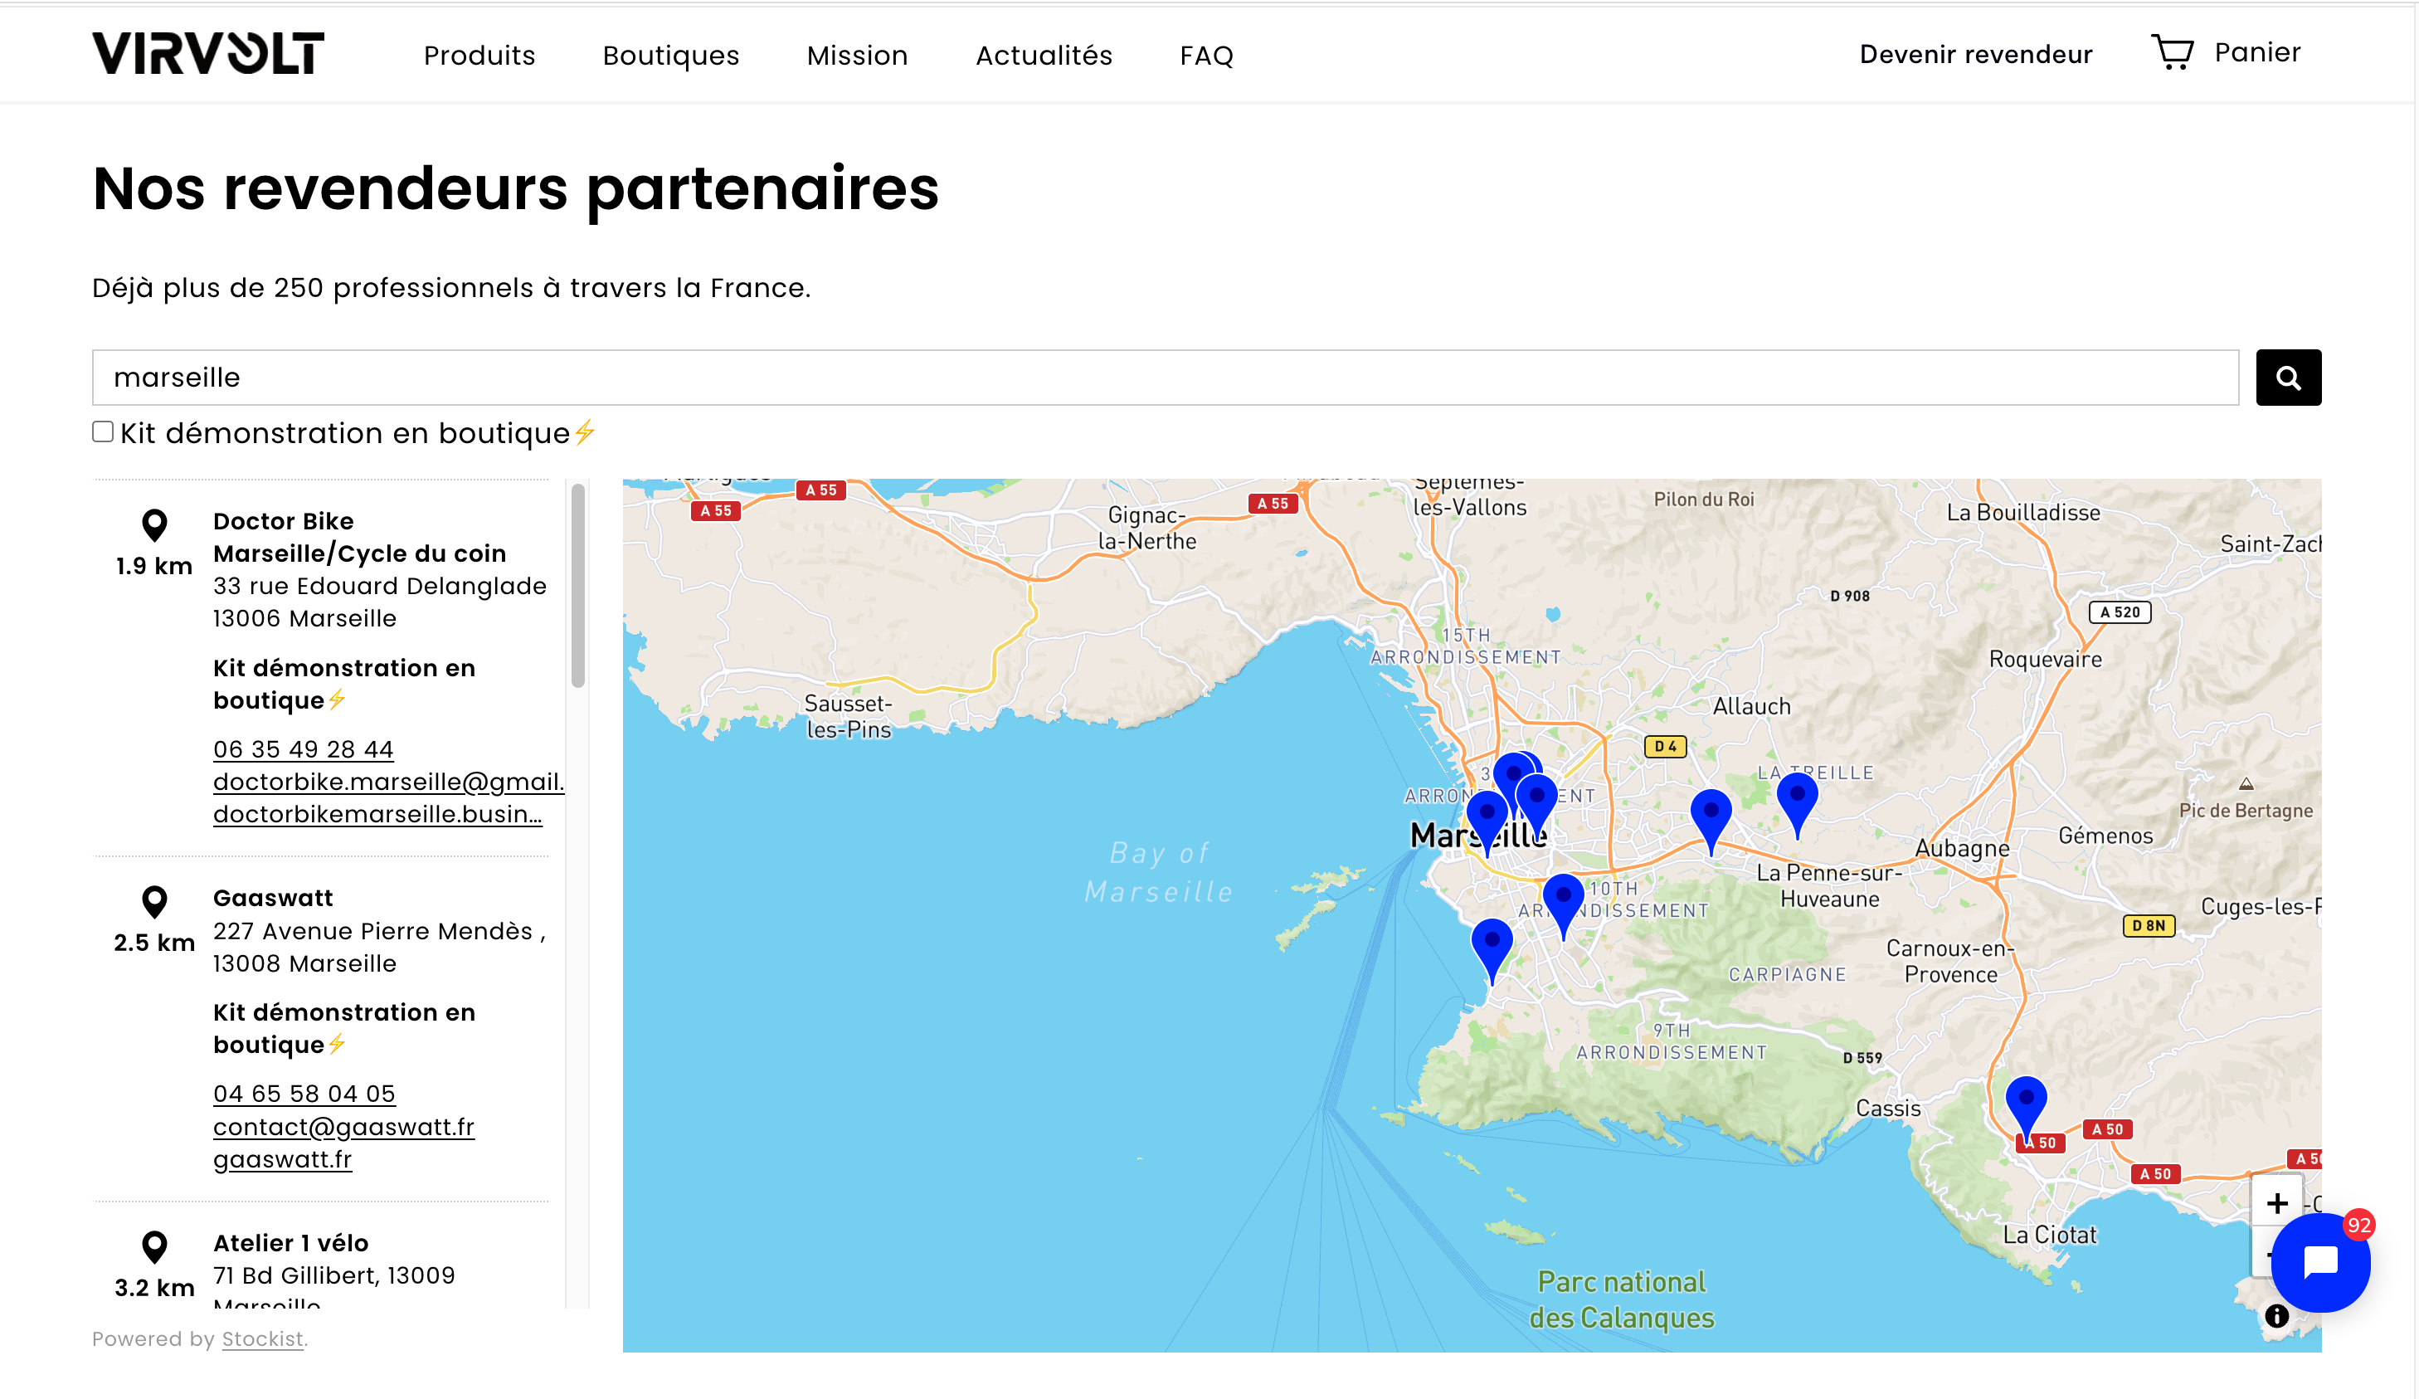
Task: Zoom in the map with plus button
Action: (2277, 1202)
